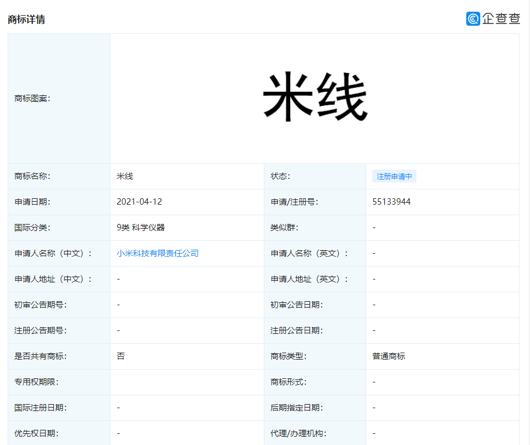The image size is (530, 445).
Task: Open the 小米科技有限责任公司 applicant link
Action: coord(157,253)
